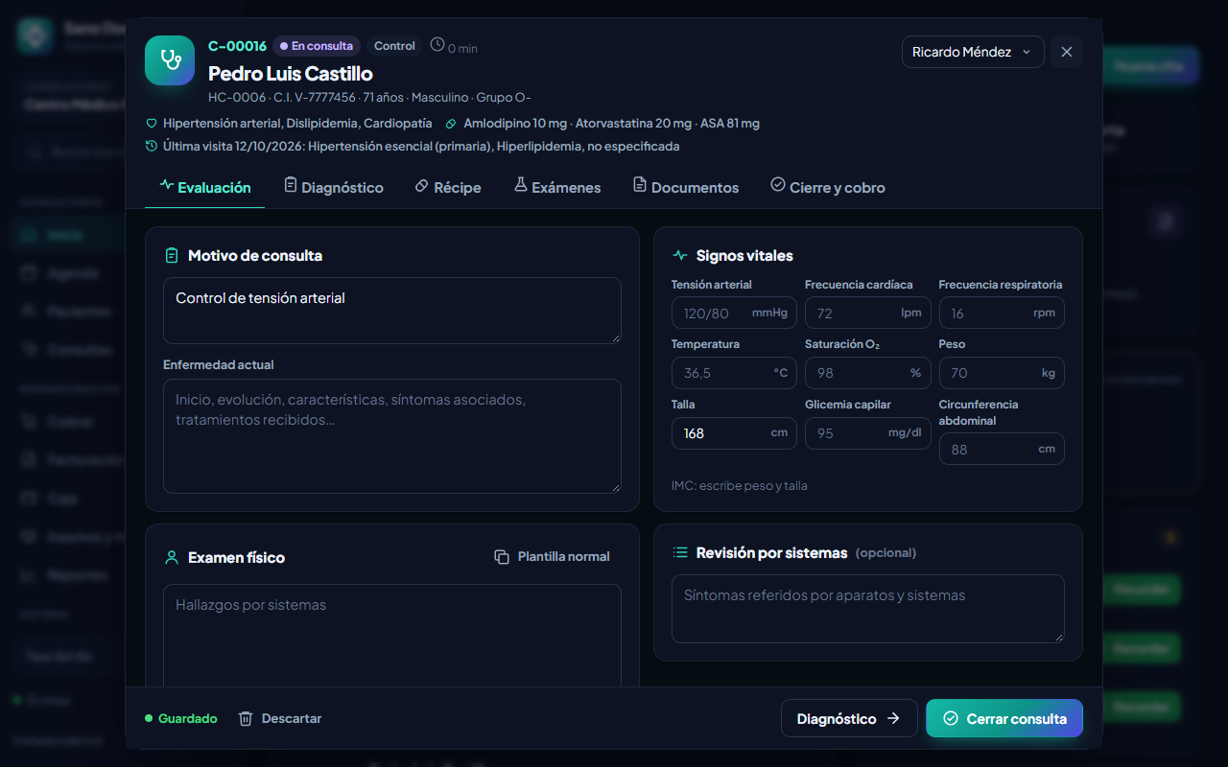Click the clock icon beside 0 min
Viewport: 1228px width, 767px height.
click(437, 44)
